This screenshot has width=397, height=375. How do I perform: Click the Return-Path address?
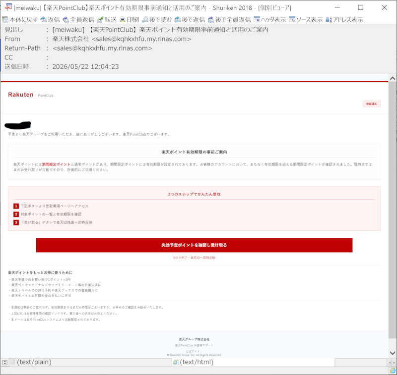pyautogui.click(x=102, y=48)
